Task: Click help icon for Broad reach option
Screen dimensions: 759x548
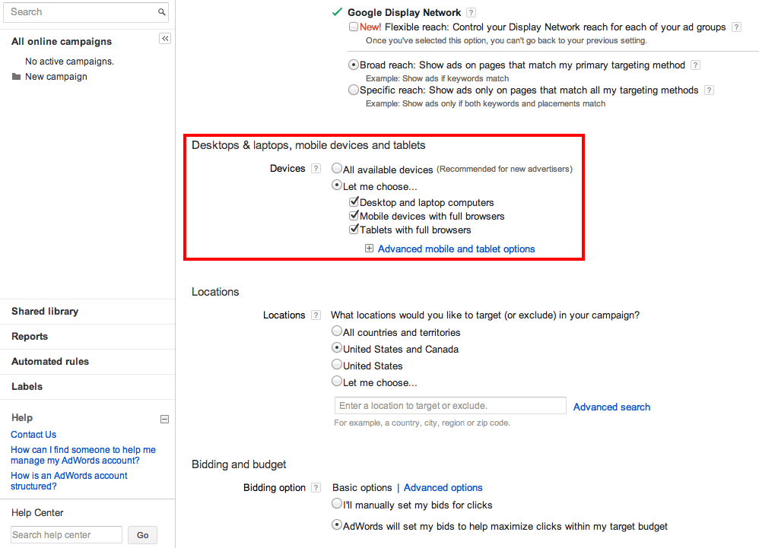Action: [695, 65]
